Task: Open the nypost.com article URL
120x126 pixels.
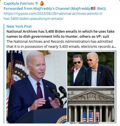Action: pyautogui.click(x=53, y=16)
